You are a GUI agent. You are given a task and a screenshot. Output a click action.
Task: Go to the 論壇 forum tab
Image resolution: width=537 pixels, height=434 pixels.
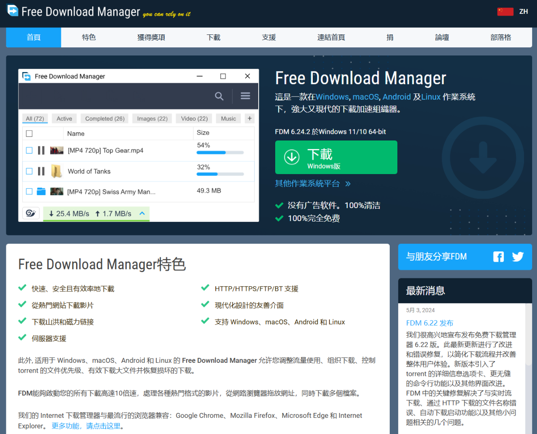click(442, 38)
